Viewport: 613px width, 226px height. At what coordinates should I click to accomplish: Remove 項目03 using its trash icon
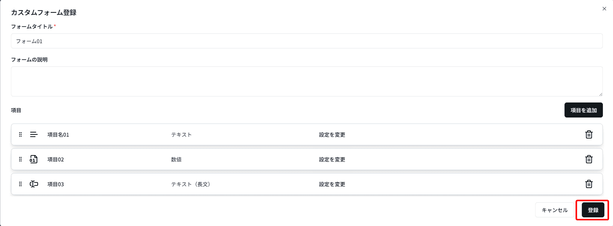(589, 184)
